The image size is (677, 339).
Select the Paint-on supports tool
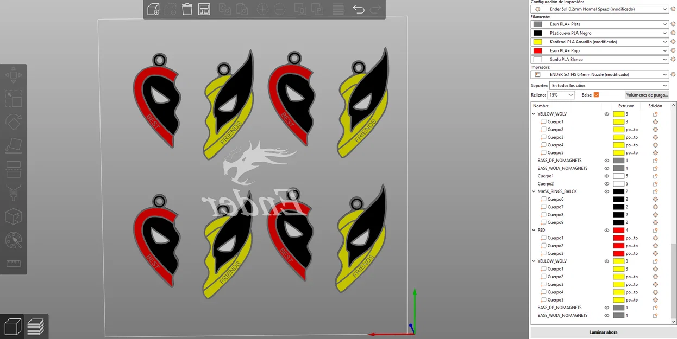coord(13,193)
